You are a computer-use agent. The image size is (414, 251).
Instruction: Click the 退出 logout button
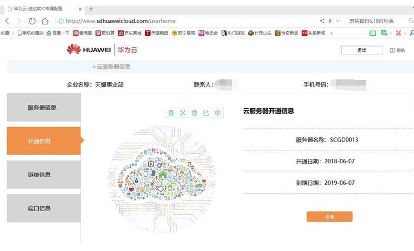(x=361, y=50)
